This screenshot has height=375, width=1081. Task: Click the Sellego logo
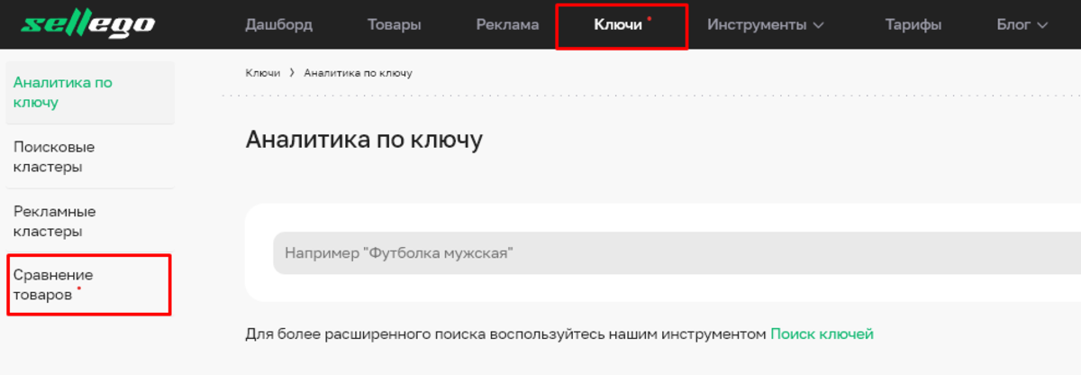(x=87, y=25)
